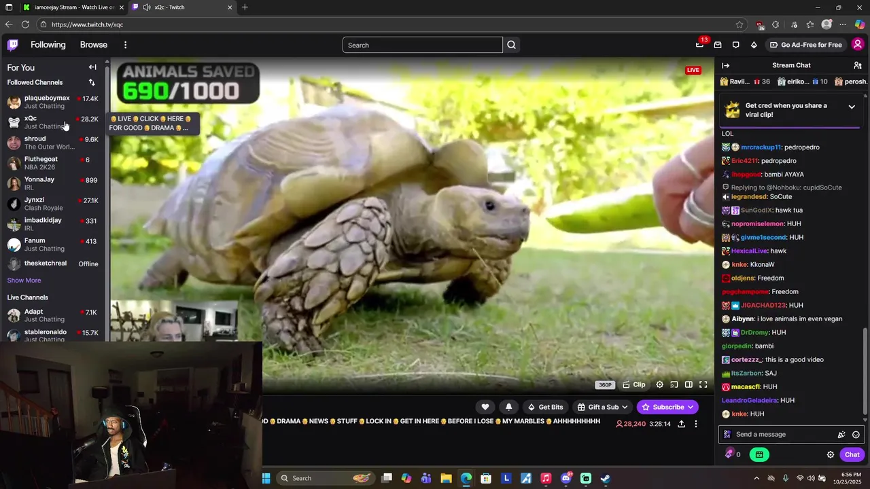Image resolution: width=870 pixels, height=489 pixels.
Task: Open Fanum channel in sidebar
Action: (53, 244)
